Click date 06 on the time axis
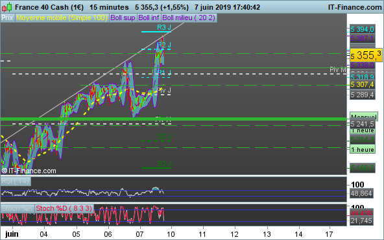This screenshot has height=240, width=384. pyautogui.click(x=108, y=234)
